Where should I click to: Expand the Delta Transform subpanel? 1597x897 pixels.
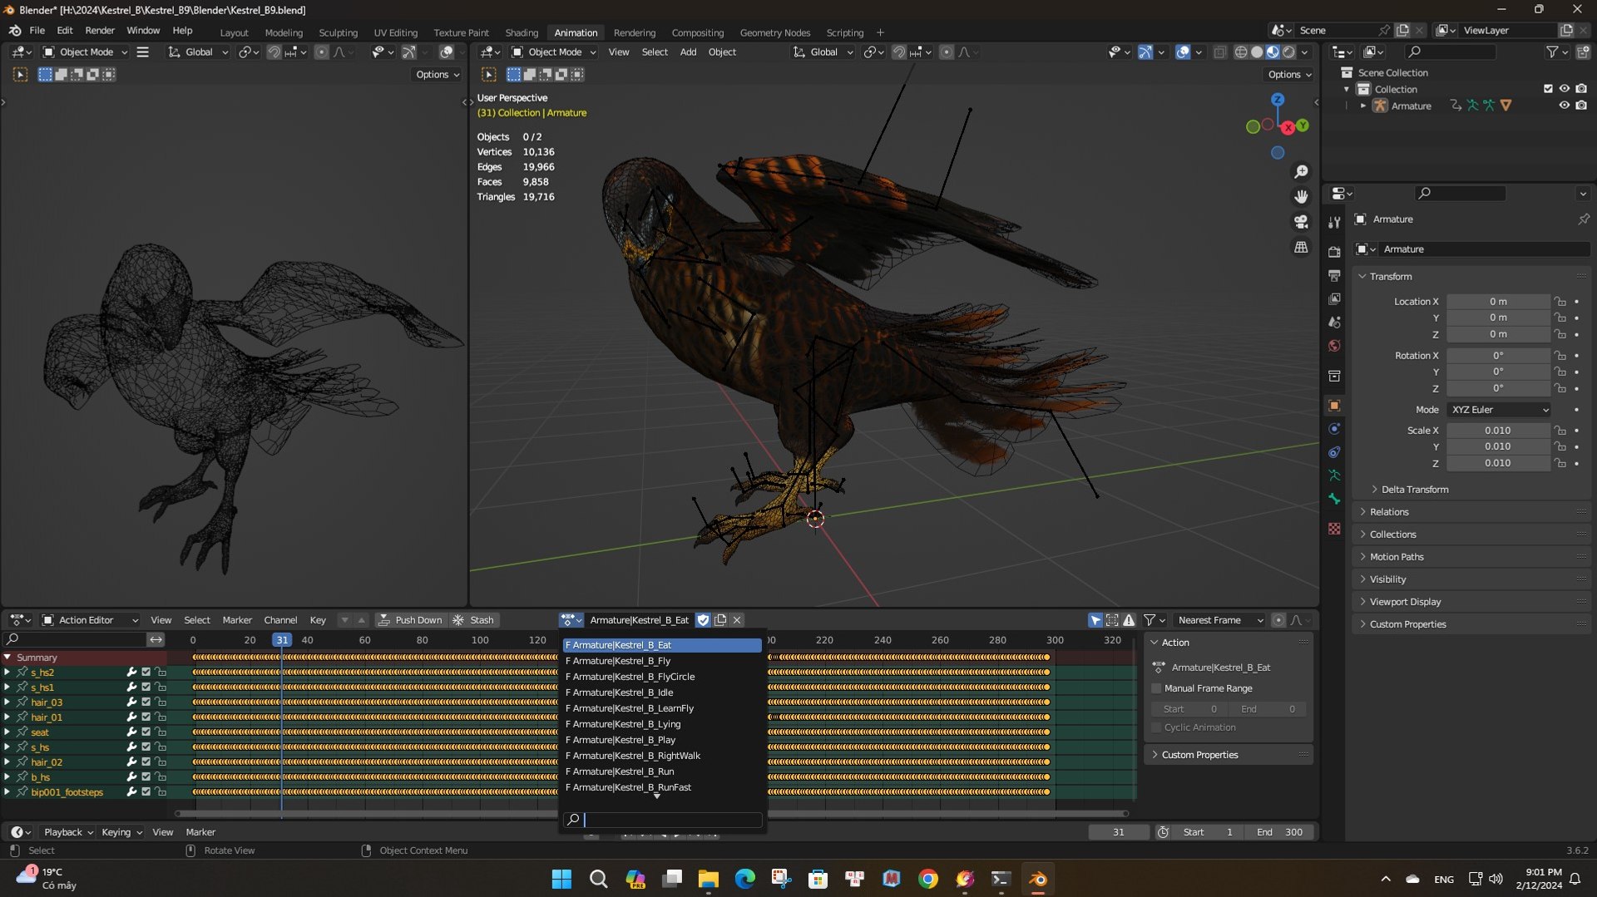(1414, 490)
